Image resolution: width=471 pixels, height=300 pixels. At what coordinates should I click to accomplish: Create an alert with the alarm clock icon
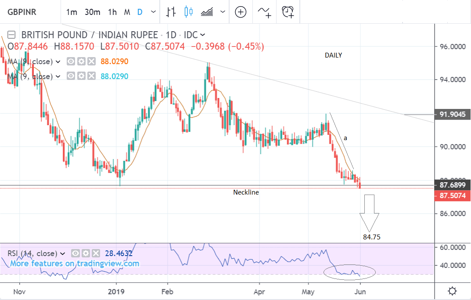(288, 12)
